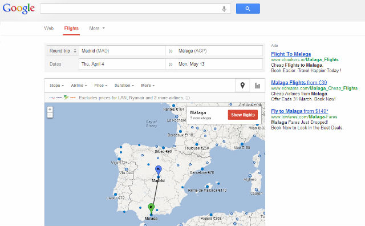Viewport: 365px width, 226px height.
Task: Zoom out on the map with minus
Action: tap(50, 115)
